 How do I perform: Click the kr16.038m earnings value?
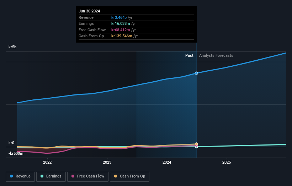click(121, 23)
